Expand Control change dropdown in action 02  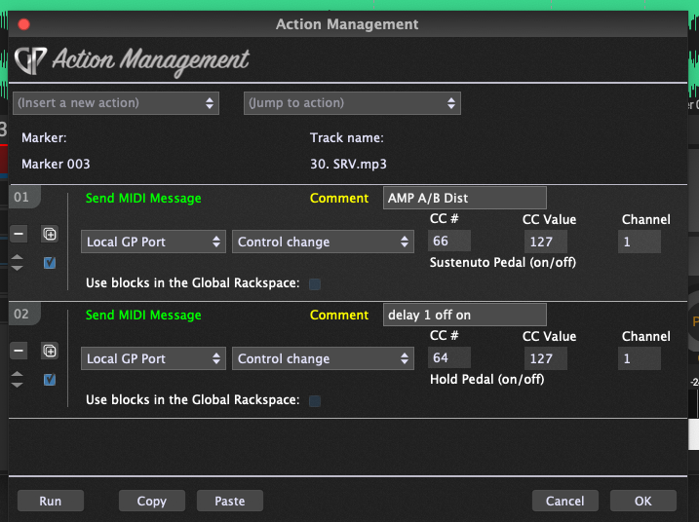(324, 358)
